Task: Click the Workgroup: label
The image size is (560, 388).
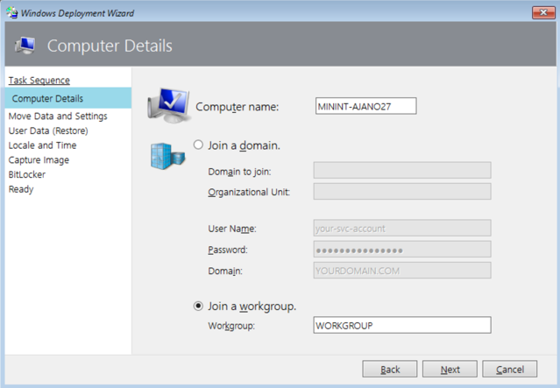Action: [231, 326]
